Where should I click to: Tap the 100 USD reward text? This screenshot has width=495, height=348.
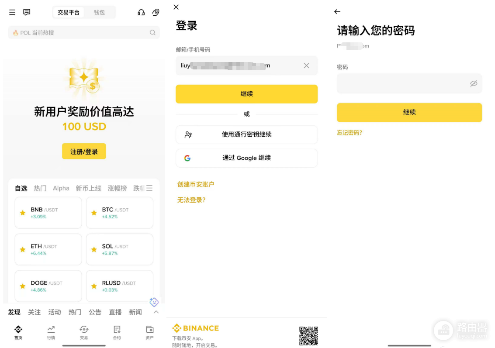84,127
